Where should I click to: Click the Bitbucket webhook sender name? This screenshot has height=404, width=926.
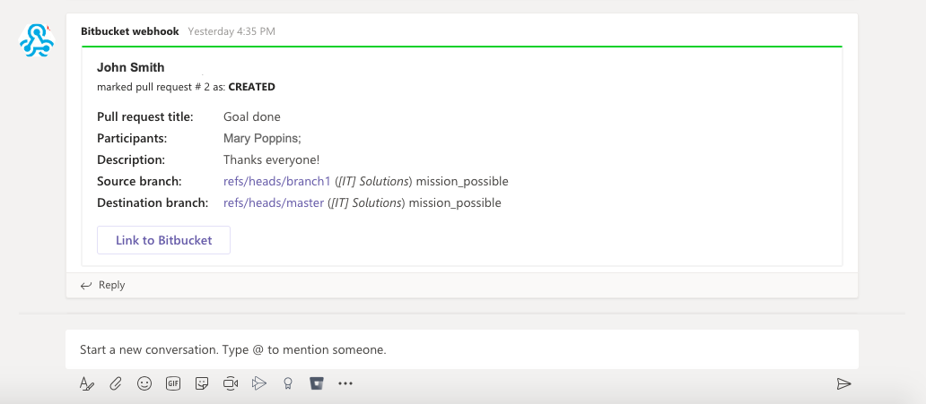tap(130, 31)
